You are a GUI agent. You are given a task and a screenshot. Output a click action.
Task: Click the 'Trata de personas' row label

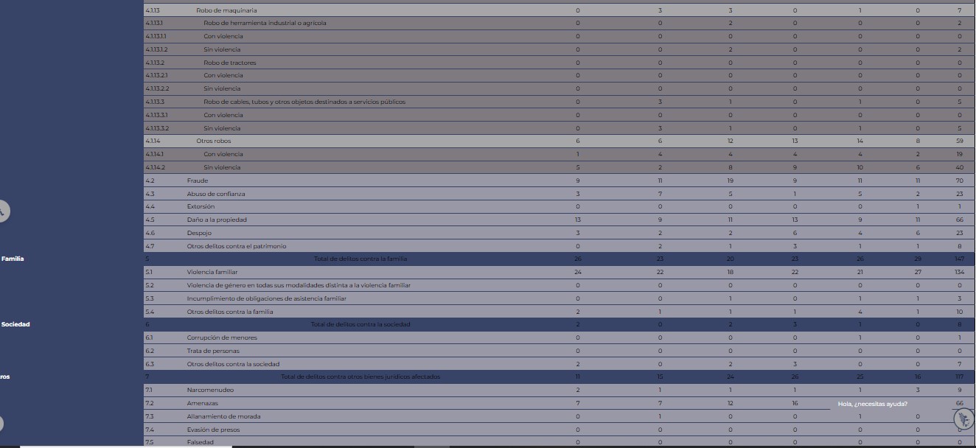[213, 351]
